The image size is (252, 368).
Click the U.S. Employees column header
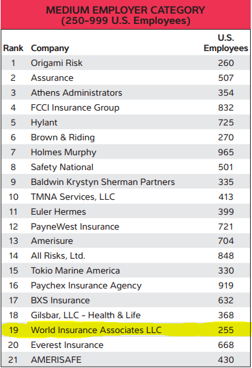pos(225,43)
